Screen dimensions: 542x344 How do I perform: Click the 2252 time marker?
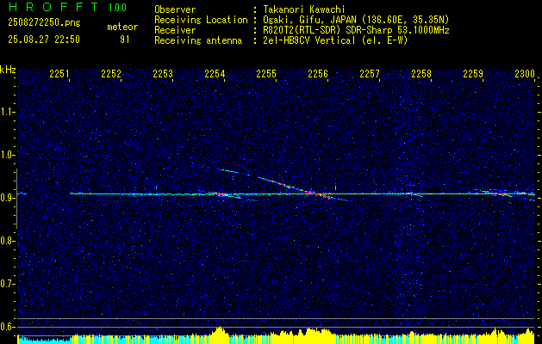click(x=111, y=73)
